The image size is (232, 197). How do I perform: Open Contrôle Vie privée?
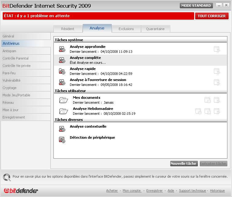26,66
